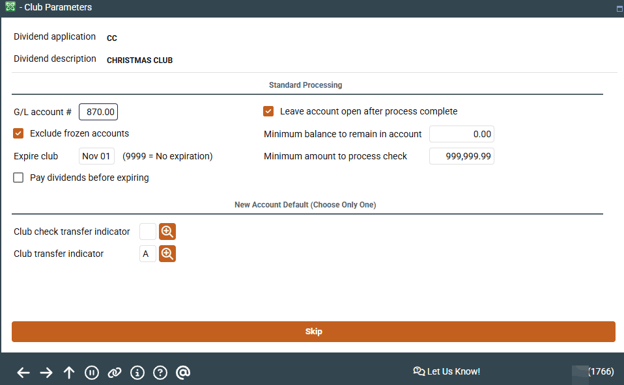This screenshot has width=624, height=385.
Task: Edit Minimum amount to process check field
Action: click(x=461, y=156)
